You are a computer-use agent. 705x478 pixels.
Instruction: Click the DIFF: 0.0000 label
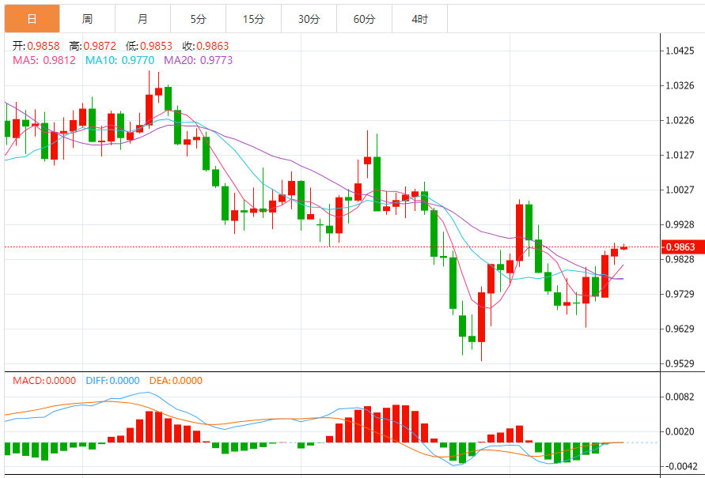[111, 380]
